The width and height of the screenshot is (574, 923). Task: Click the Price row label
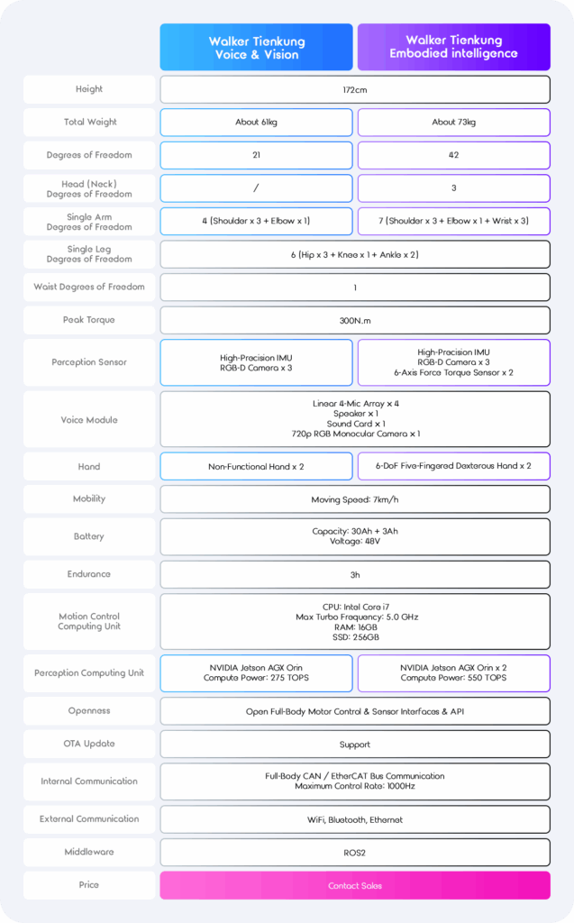click(x=89, y=885)
